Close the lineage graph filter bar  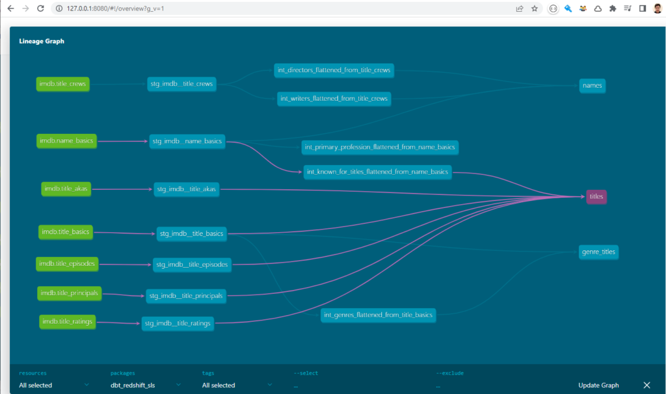(647, 384)
